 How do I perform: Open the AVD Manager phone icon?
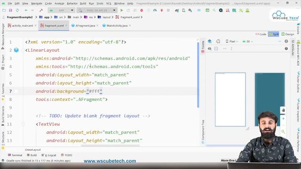tap(183, 10)
